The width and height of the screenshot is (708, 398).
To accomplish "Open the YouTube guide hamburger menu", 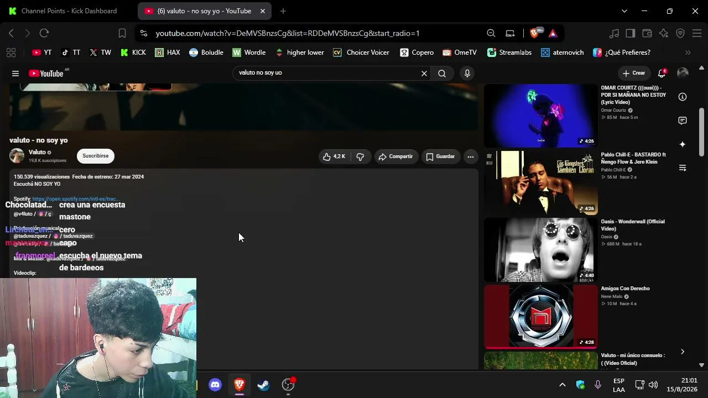I will [x=15, y=74].
